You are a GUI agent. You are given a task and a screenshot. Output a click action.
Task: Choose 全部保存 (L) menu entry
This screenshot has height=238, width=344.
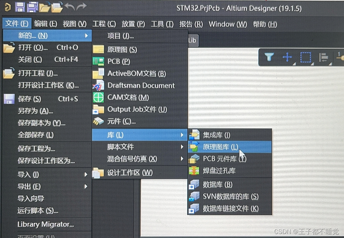point(47,135)
